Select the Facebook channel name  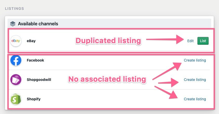[35, 60]
